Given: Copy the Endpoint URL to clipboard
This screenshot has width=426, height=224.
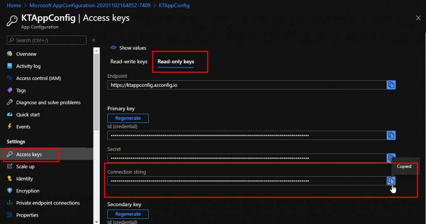Looking at the screenshot, I should click(391, 85).
